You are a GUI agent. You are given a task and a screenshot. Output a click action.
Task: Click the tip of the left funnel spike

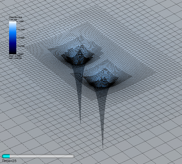(80, 122)
